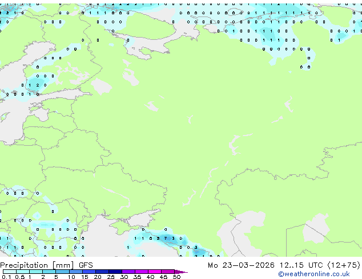Click the '10' legend scale label
Viewport: 362px width, 279px height.
71,277
